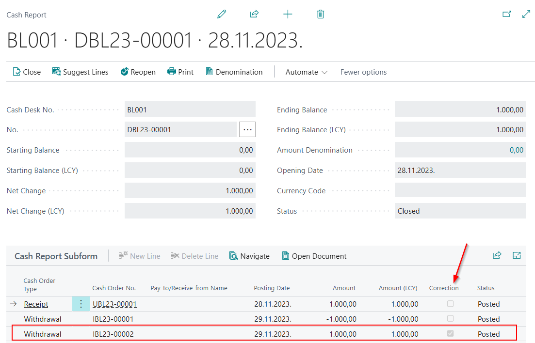Click the No. field DBL23-00001
The height and width of the screenshot is (343, 535).
pyautogui.click(x=180, y=129)
